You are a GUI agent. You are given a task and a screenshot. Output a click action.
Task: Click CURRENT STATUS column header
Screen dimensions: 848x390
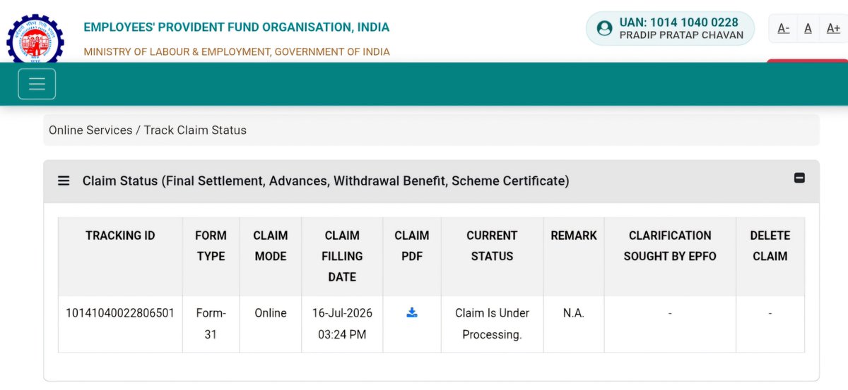click(492, 257)
